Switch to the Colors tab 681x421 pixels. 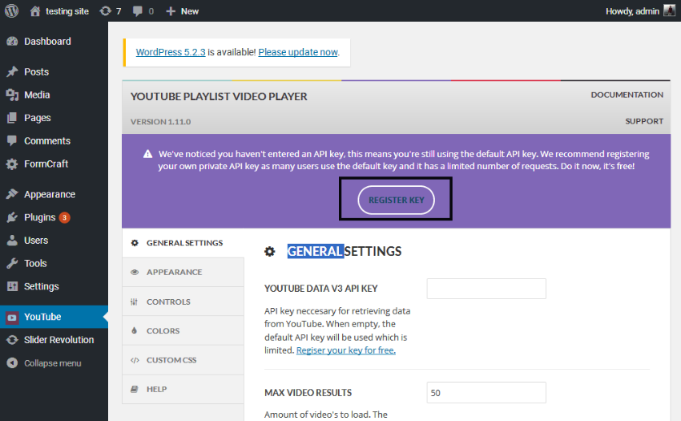click(183, 330)
